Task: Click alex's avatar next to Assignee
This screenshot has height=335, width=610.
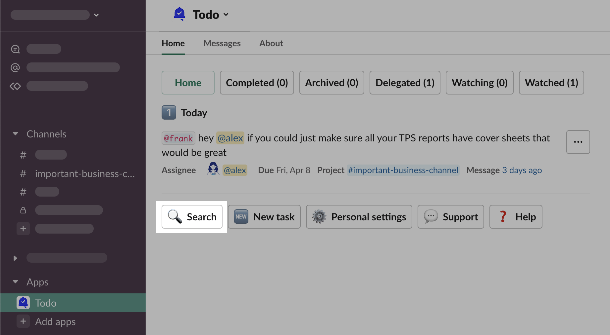Action: tap(213, 169)
